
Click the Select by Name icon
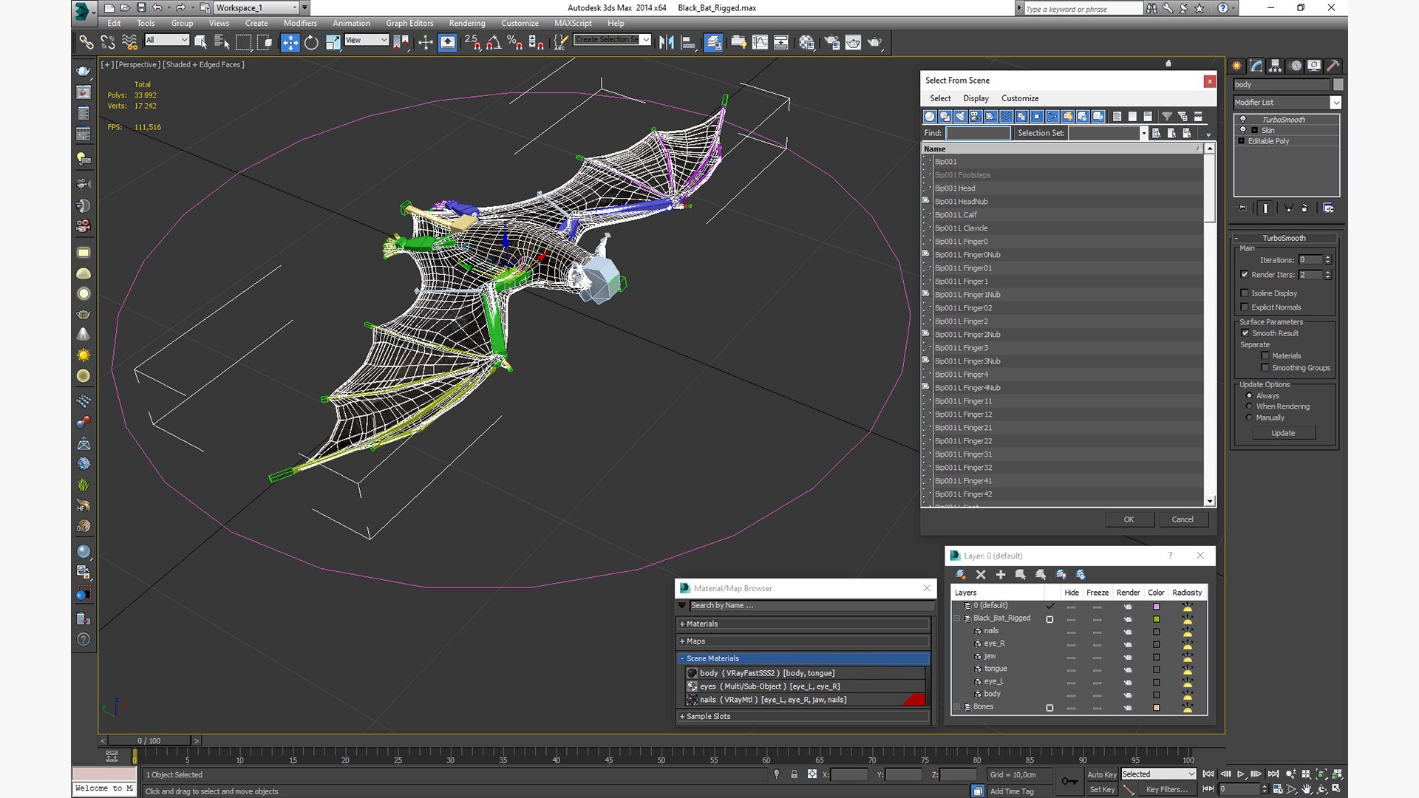[x=222, y=43]
